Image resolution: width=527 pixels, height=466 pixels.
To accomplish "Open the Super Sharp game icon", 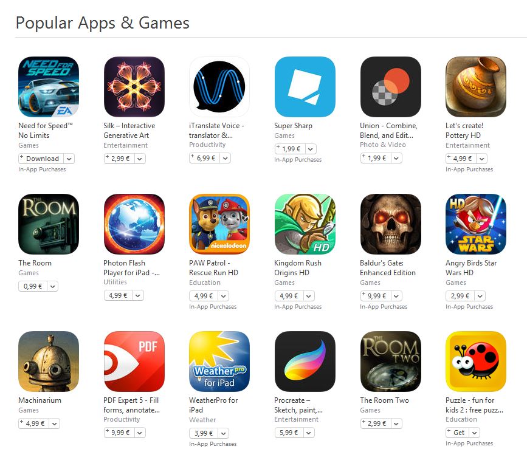I will [305, 87].
